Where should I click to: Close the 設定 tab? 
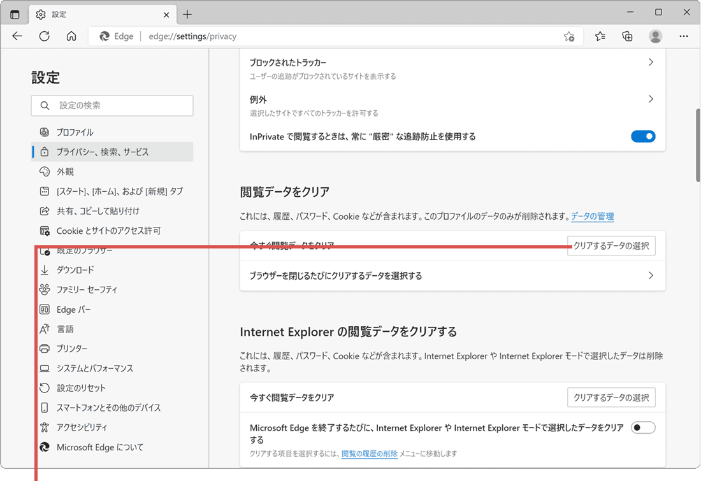point(166,15)
